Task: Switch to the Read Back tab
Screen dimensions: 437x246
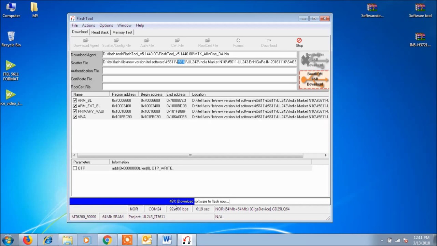Action: (x=100, y=32)
